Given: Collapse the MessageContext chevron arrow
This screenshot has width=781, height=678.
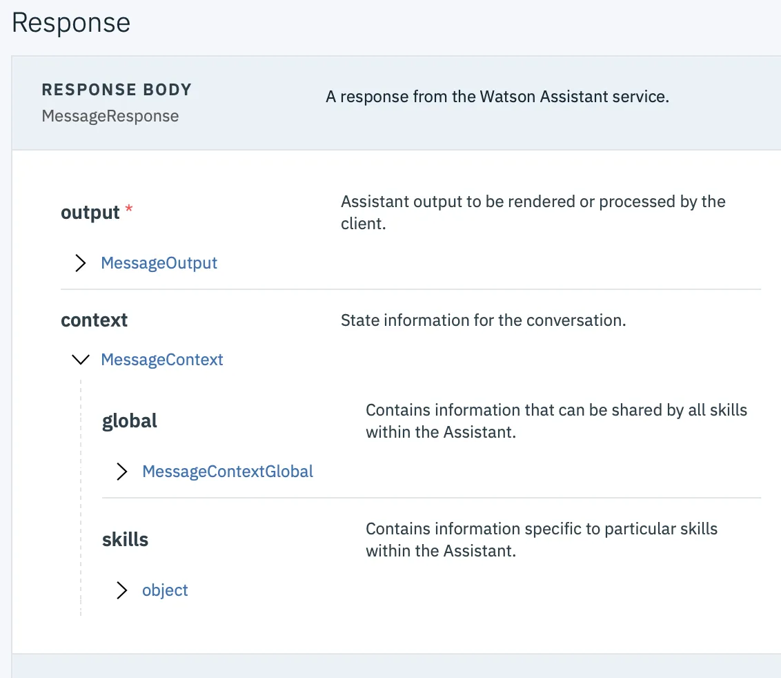Looking at the screenshot, I should pyautogui.click(x=81, y=360).
